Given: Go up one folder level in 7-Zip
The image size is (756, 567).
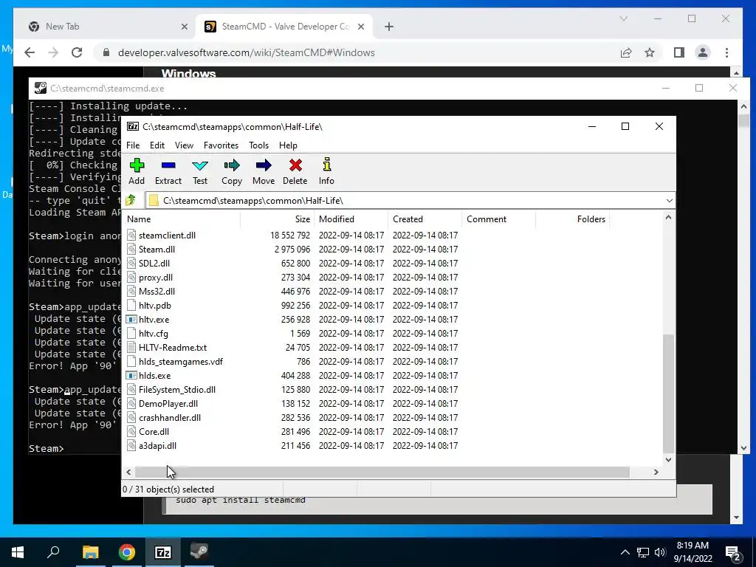Looking at the screenshot, I should point(131,200).
